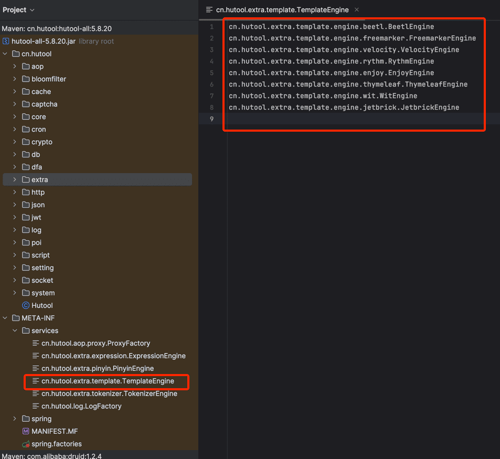Collapse the services folder
Screen dimensions: 500x459
coord(15,330)
